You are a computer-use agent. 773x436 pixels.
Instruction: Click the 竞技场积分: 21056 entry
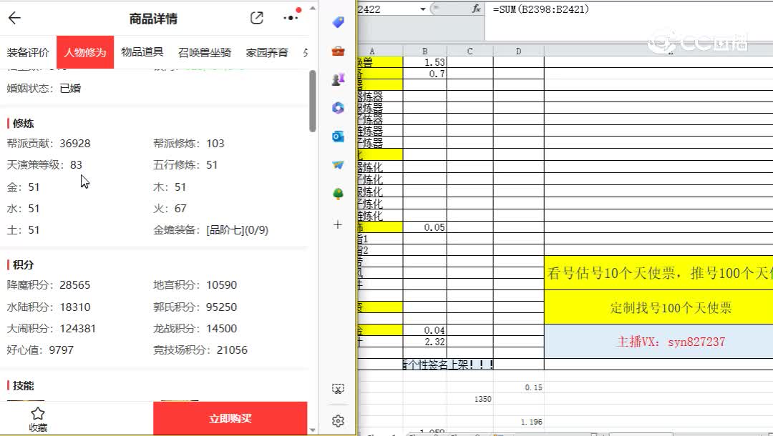click(x=200, y=350)
